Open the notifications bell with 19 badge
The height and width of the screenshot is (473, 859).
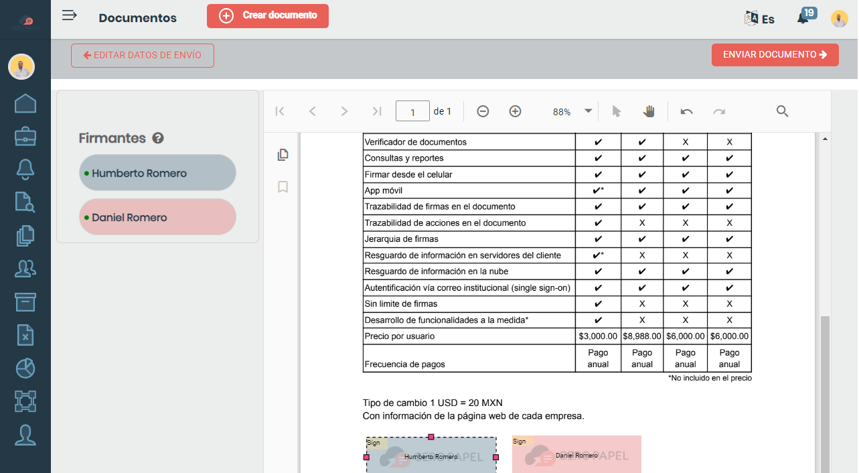point(803,18)
